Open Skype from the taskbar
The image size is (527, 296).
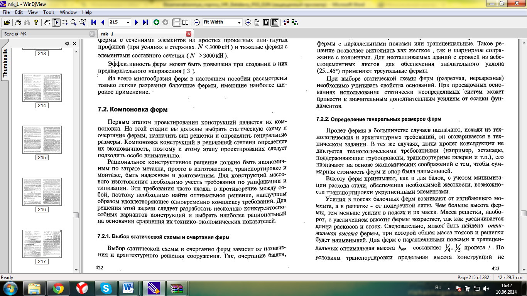tap(105, 288)
